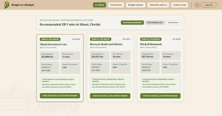Click the Miami, Florida (33137) subtitle
222x116 pixels.
coord(98,47)
